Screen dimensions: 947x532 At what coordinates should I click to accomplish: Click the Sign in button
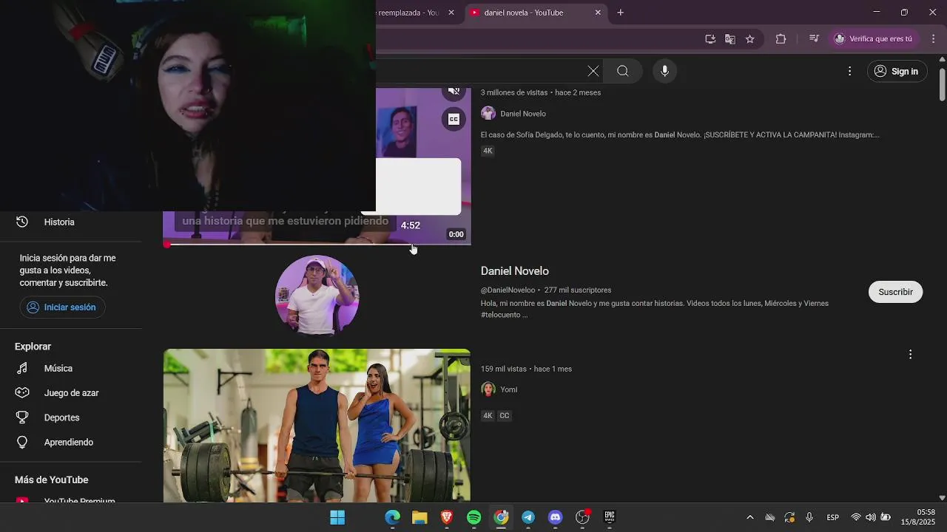[897, 71]
